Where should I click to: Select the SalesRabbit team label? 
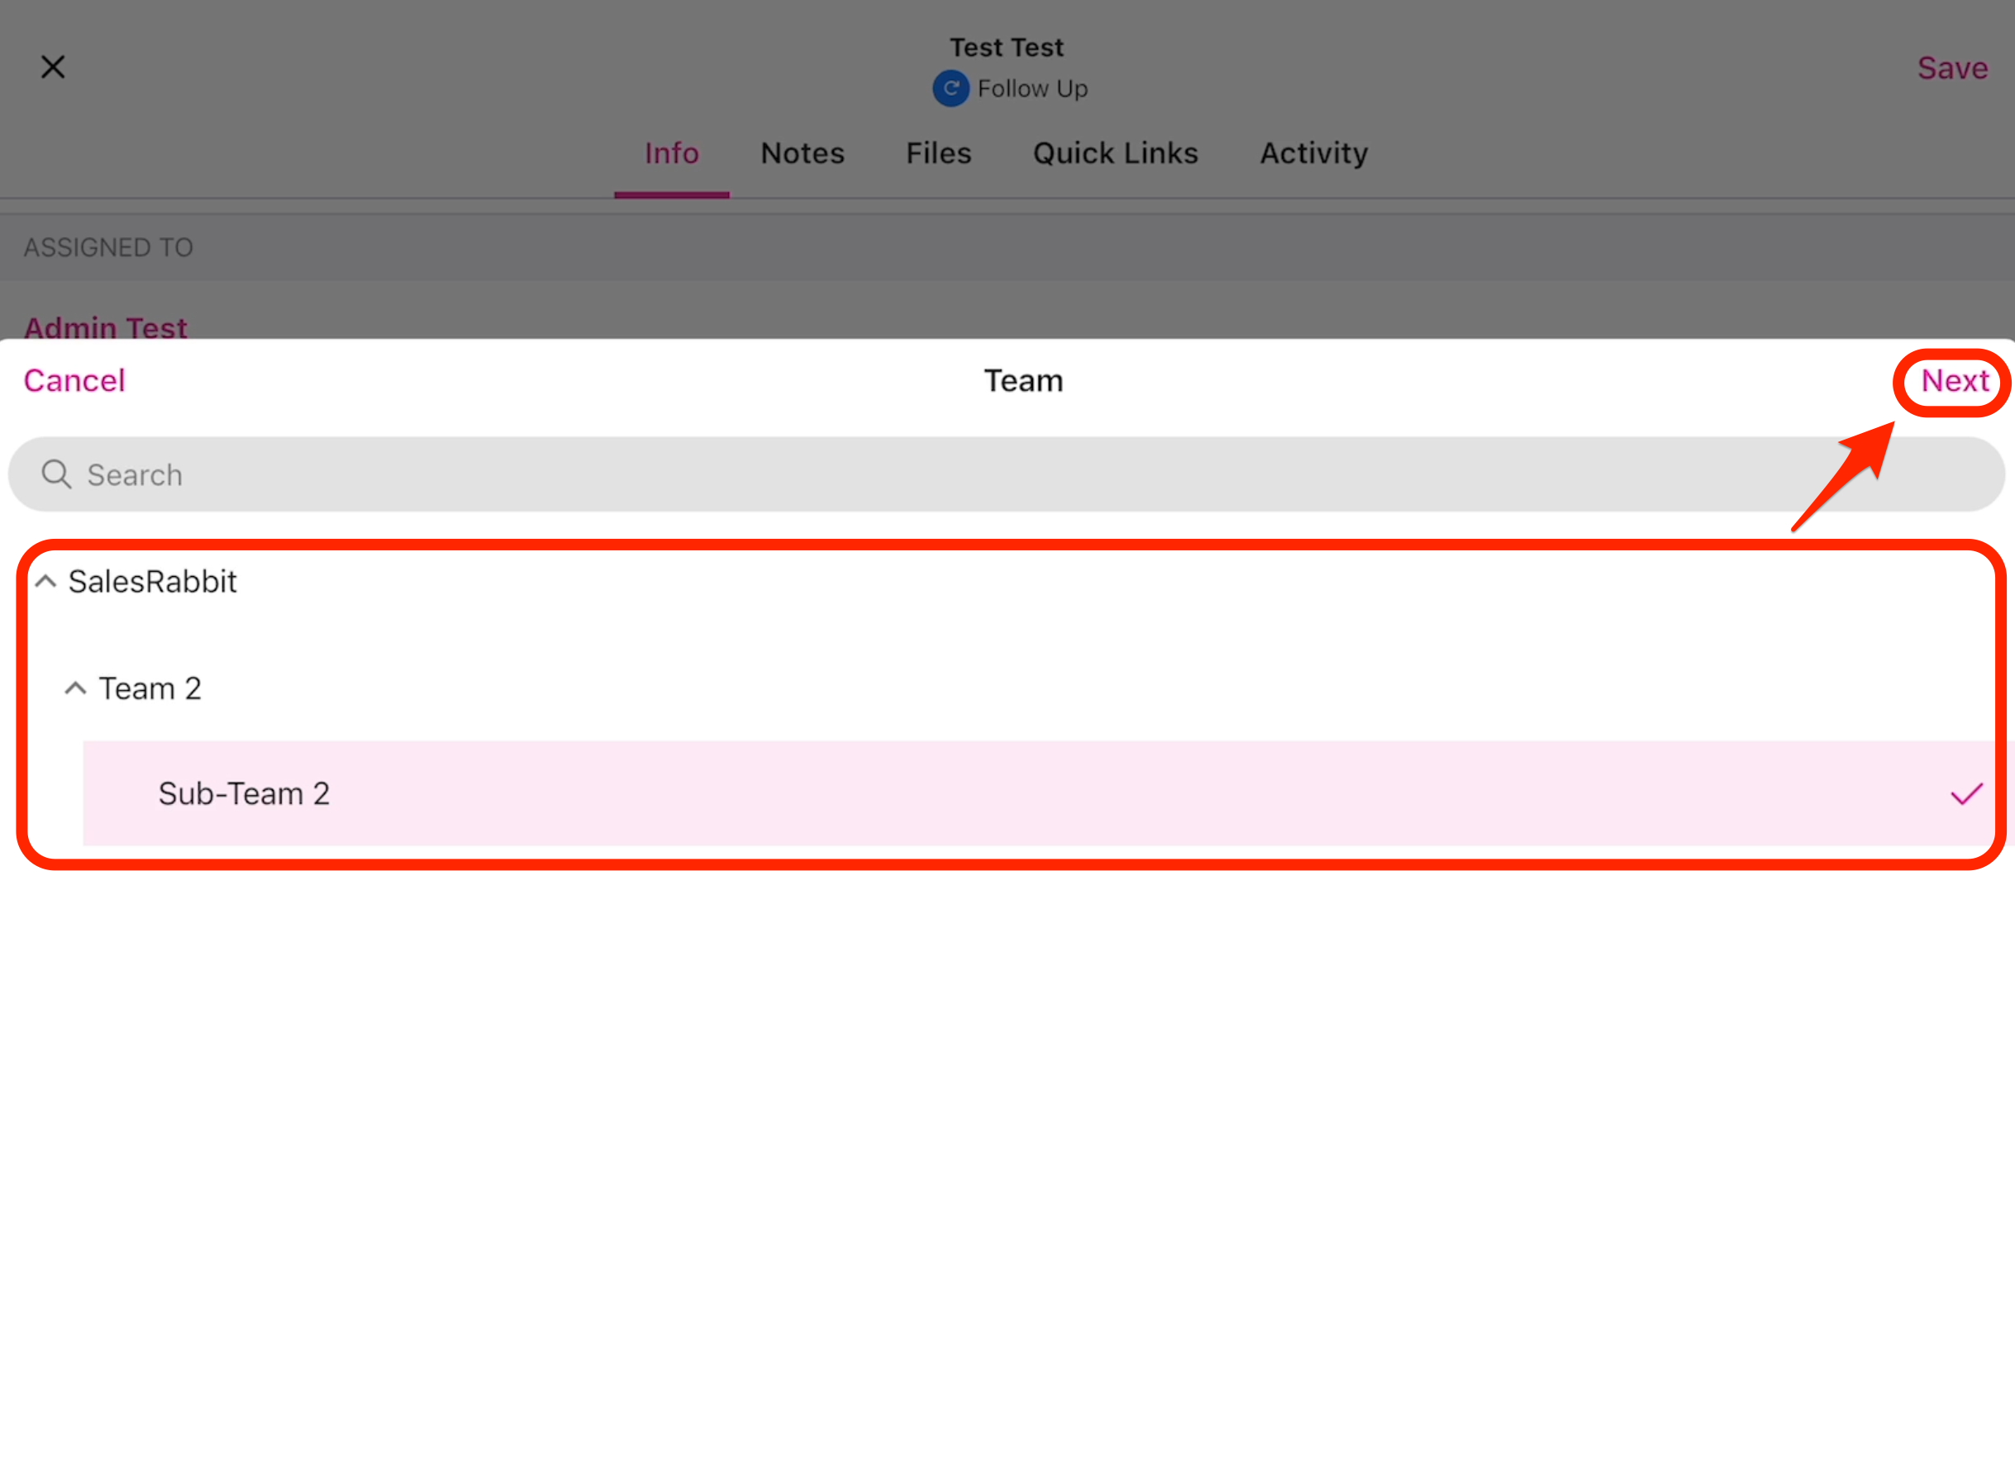pyautogui.click(x=152, y=582)
